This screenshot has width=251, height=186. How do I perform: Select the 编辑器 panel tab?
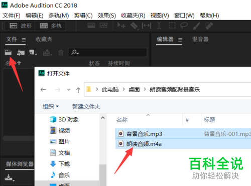165,40
